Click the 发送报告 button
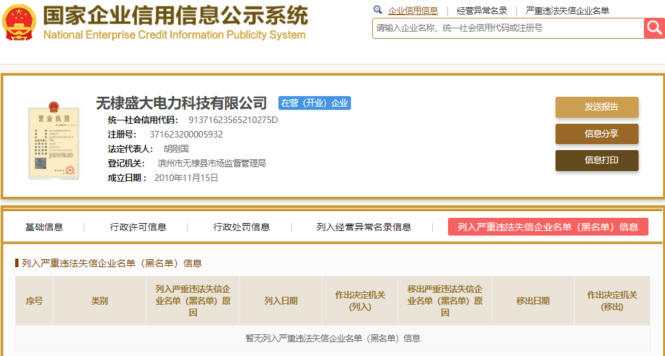The width and height of the screenshot is (665, 356). [596, 107]
